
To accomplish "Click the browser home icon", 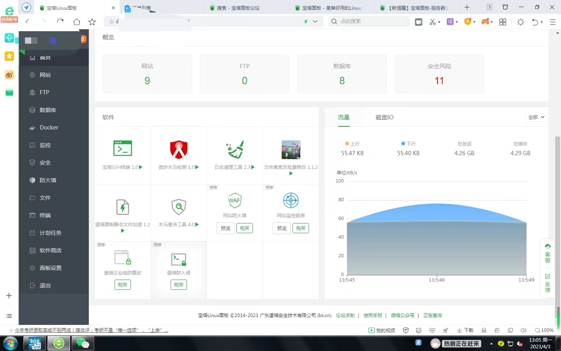I will pyautogui.click(x=77, y=22).
